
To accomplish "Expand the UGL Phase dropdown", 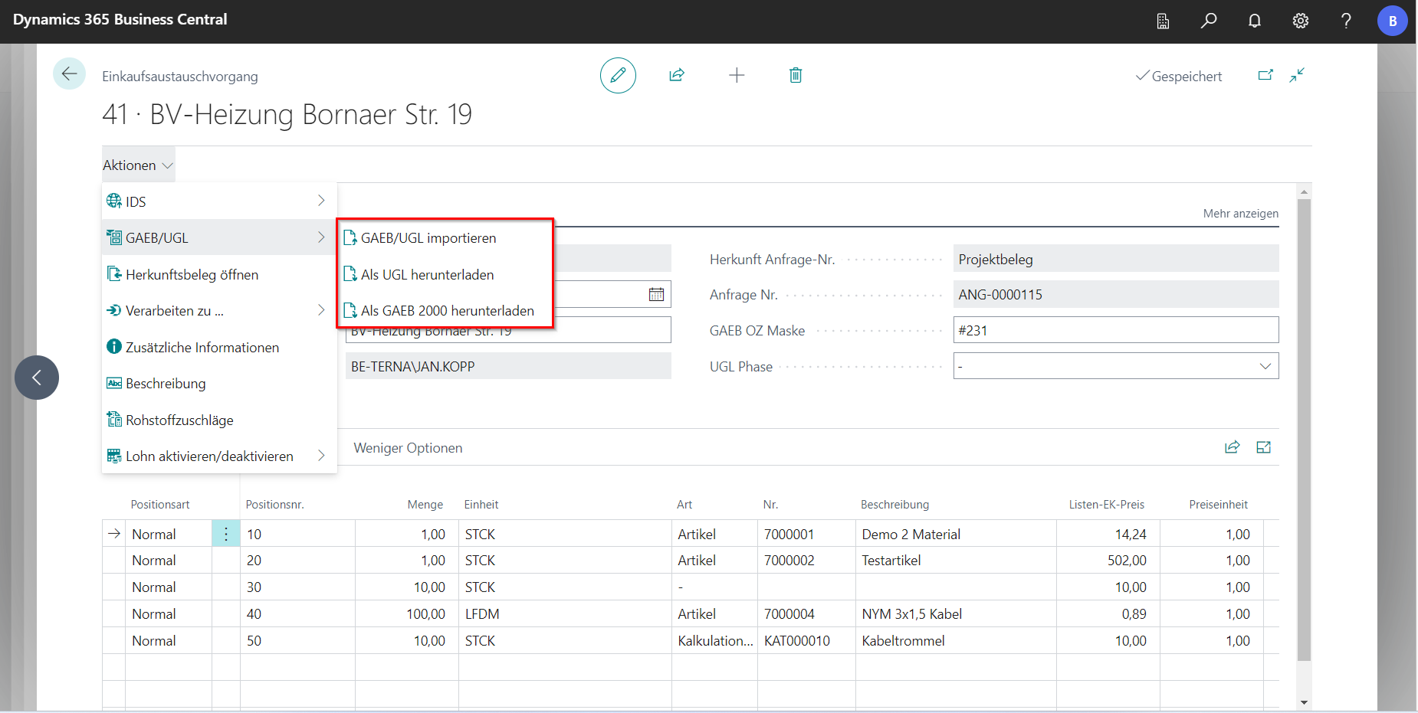I will tap(1265, 366).
